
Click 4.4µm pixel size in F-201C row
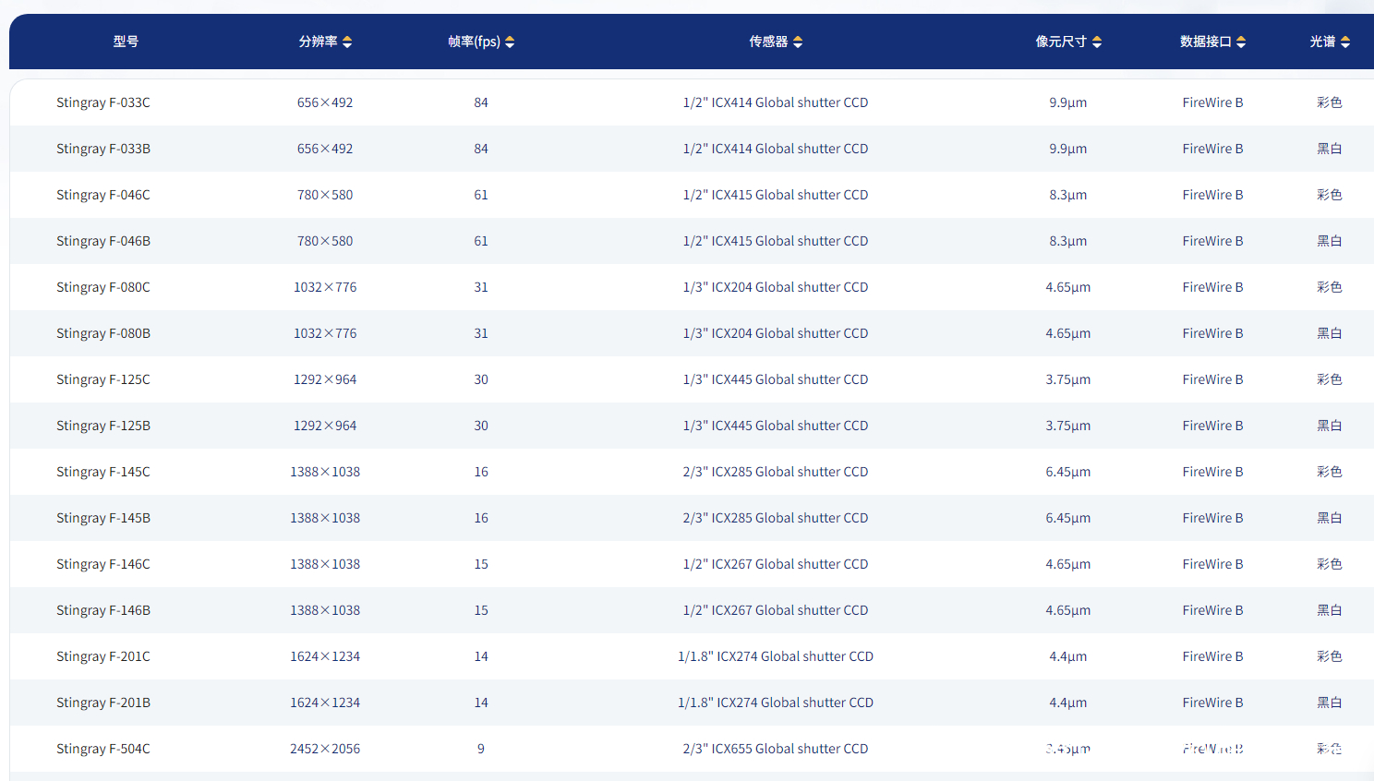1068,656
